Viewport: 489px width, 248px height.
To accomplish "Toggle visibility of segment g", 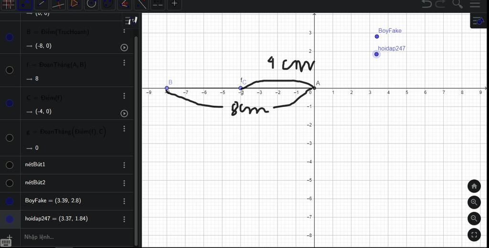I will pyautogui.click(x=10, y=138).
